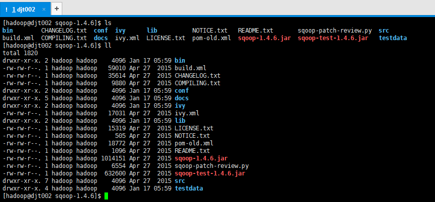Click "build.xml" in the ls output
The width and height of the screenshot is (435, 202).
coord(18,38)
